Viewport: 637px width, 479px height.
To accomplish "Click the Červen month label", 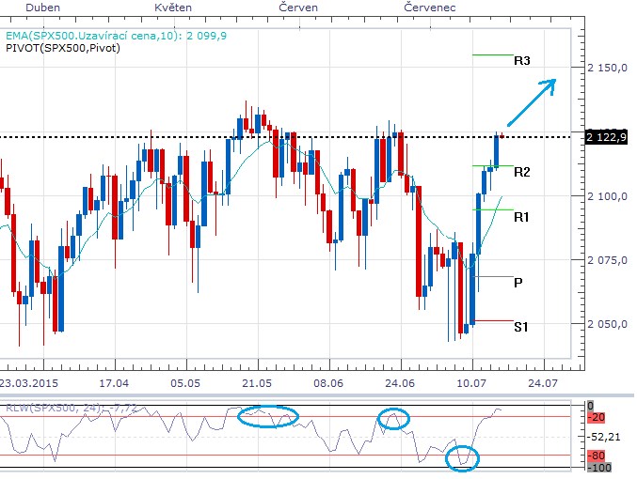I will [x=298, y=8].
